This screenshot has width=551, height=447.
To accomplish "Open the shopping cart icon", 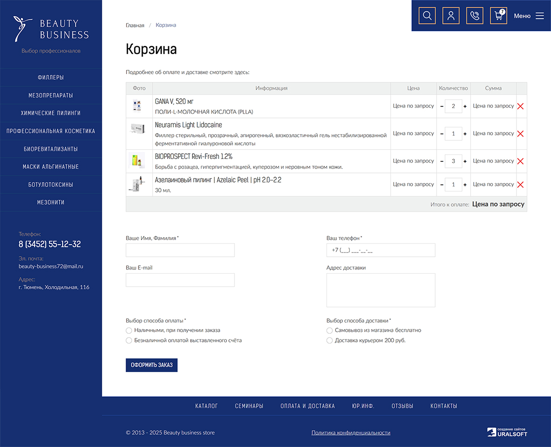I will coord(499,16).
